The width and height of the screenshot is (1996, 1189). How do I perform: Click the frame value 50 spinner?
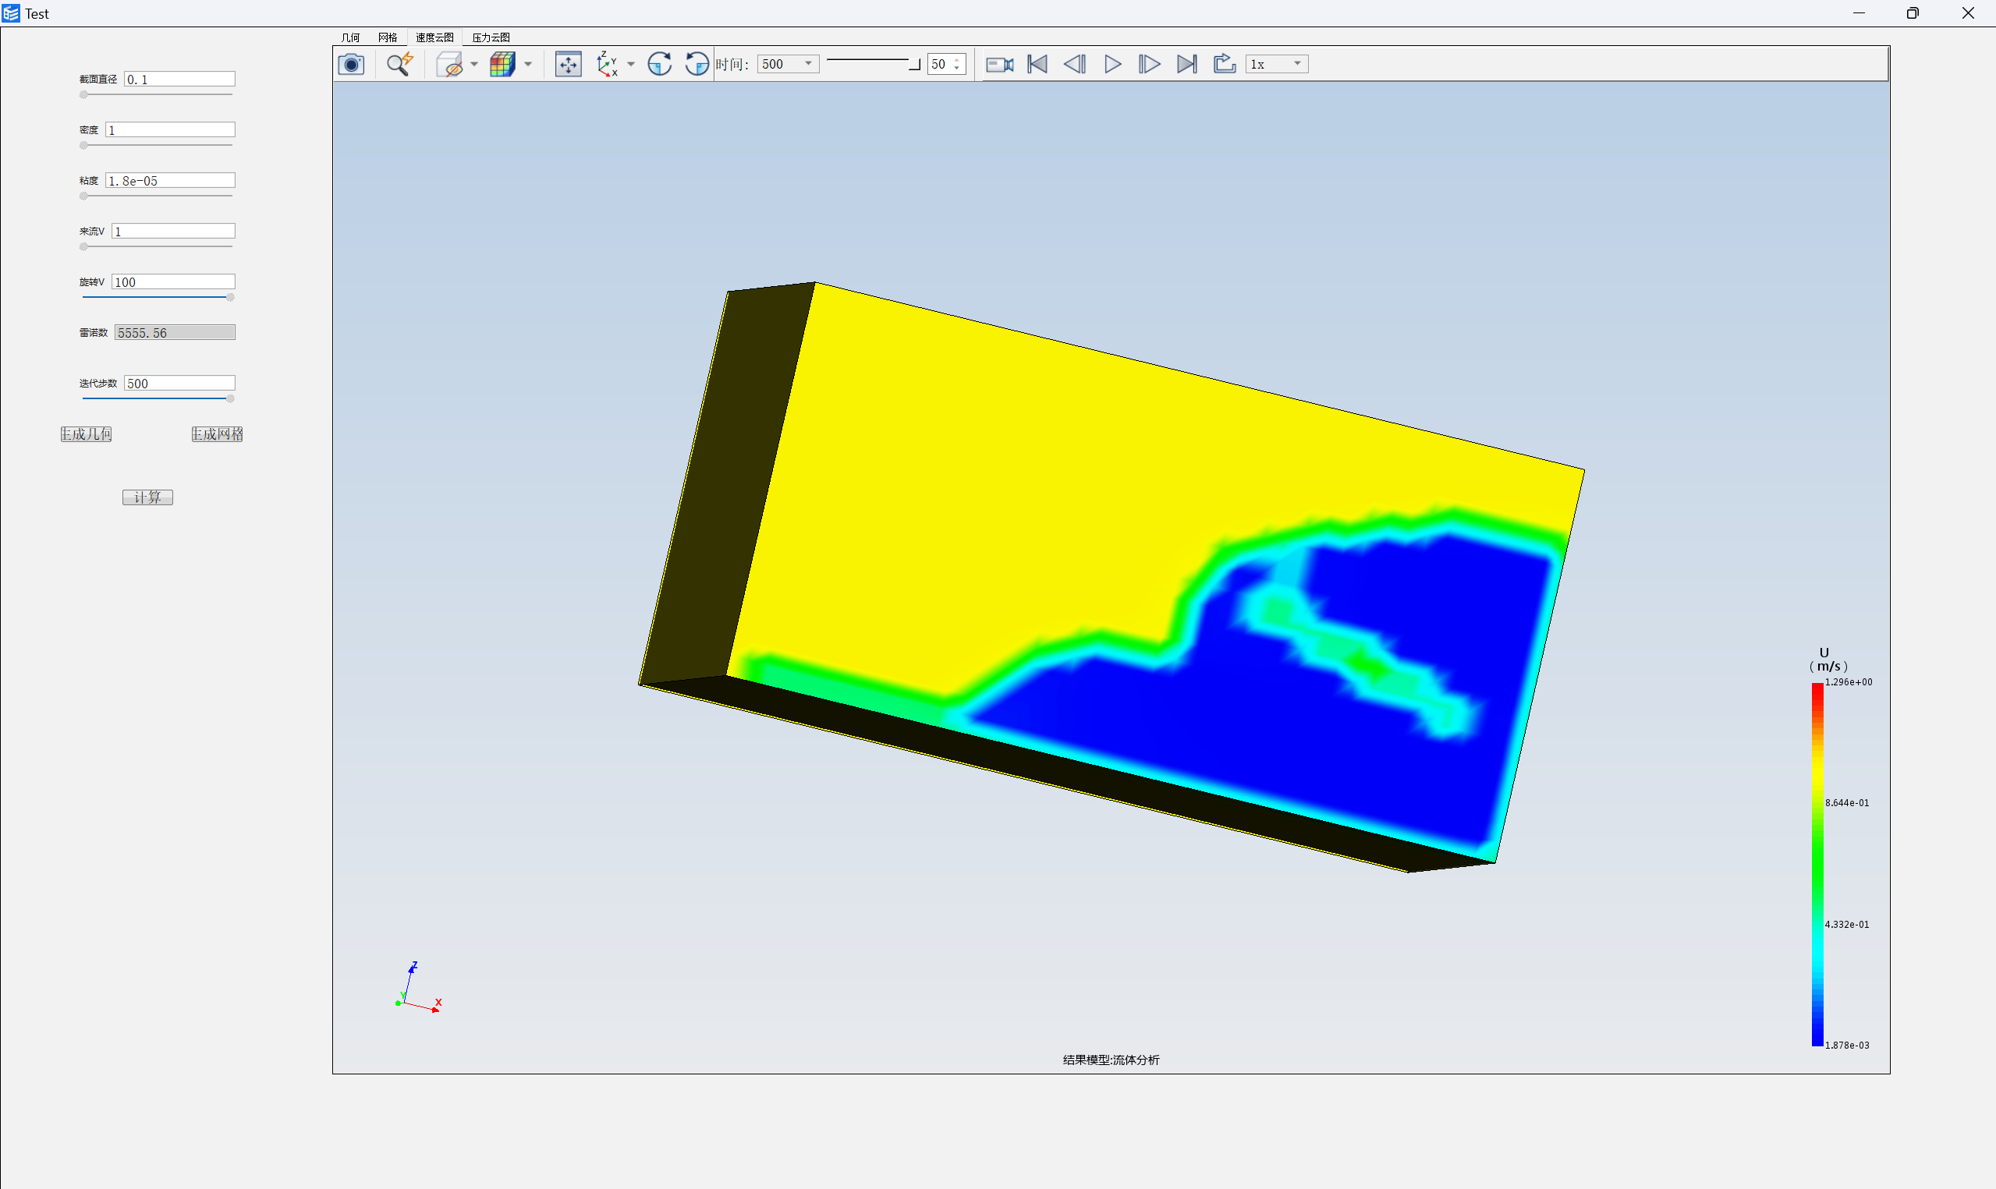[946, 64]
